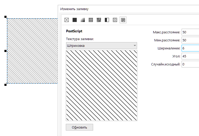
Task: Click the hatched rectangle on canvas
Action: point(33,51)
